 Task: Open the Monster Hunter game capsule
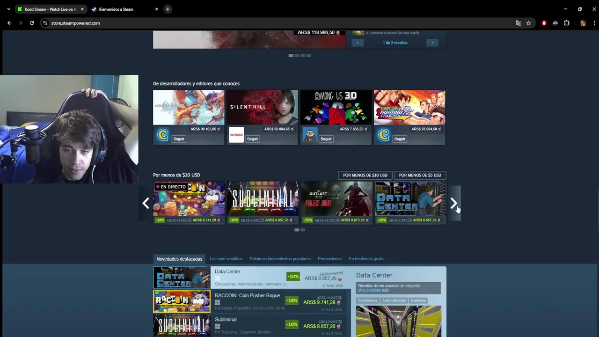(189, 107)
